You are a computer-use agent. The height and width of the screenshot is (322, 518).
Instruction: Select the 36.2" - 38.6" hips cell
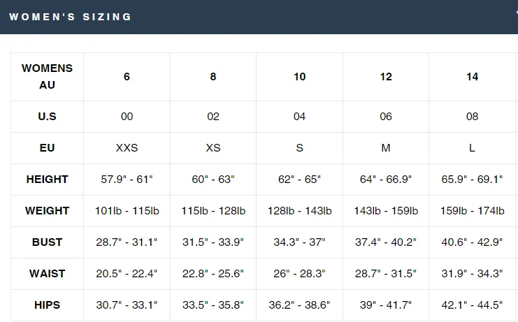click(300, 305)
